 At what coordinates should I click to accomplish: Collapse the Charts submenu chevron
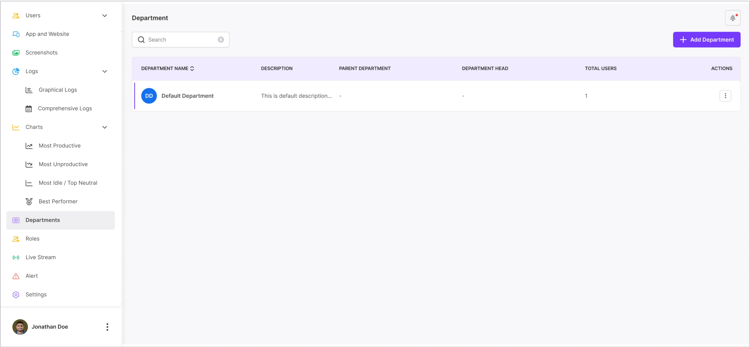[x=105, y=127]
